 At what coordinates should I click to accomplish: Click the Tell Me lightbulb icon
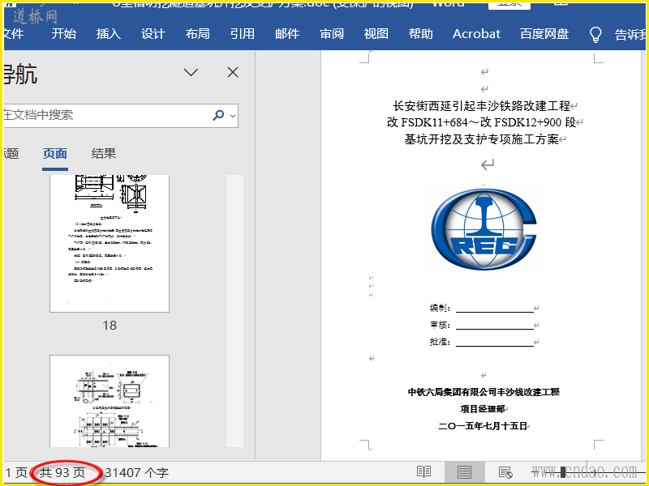coord(595,35)
